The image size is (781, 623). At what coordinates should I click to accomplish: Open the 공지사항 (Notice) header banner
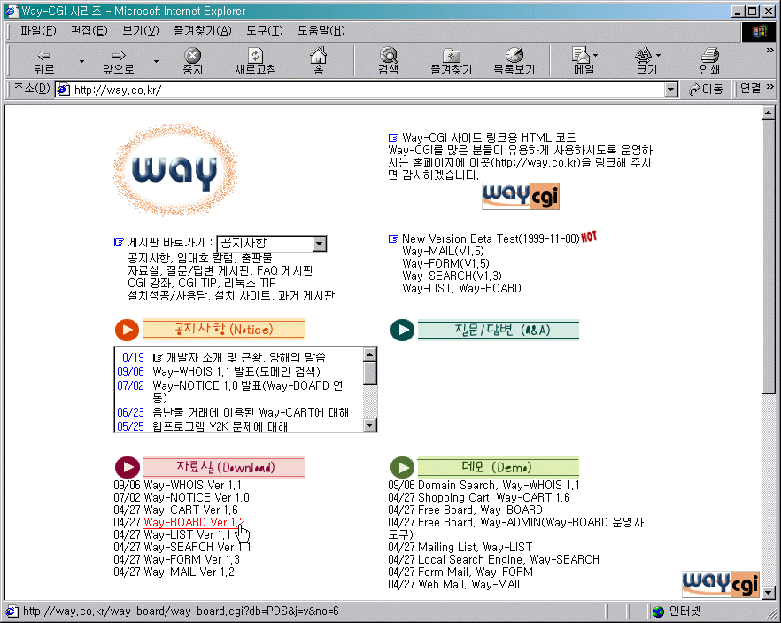pos(224,330)
